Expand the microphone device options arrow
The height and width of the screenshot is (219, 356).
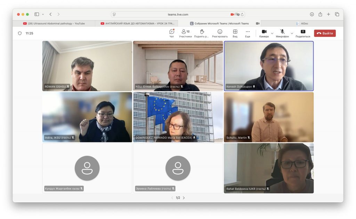pos(292,33)
